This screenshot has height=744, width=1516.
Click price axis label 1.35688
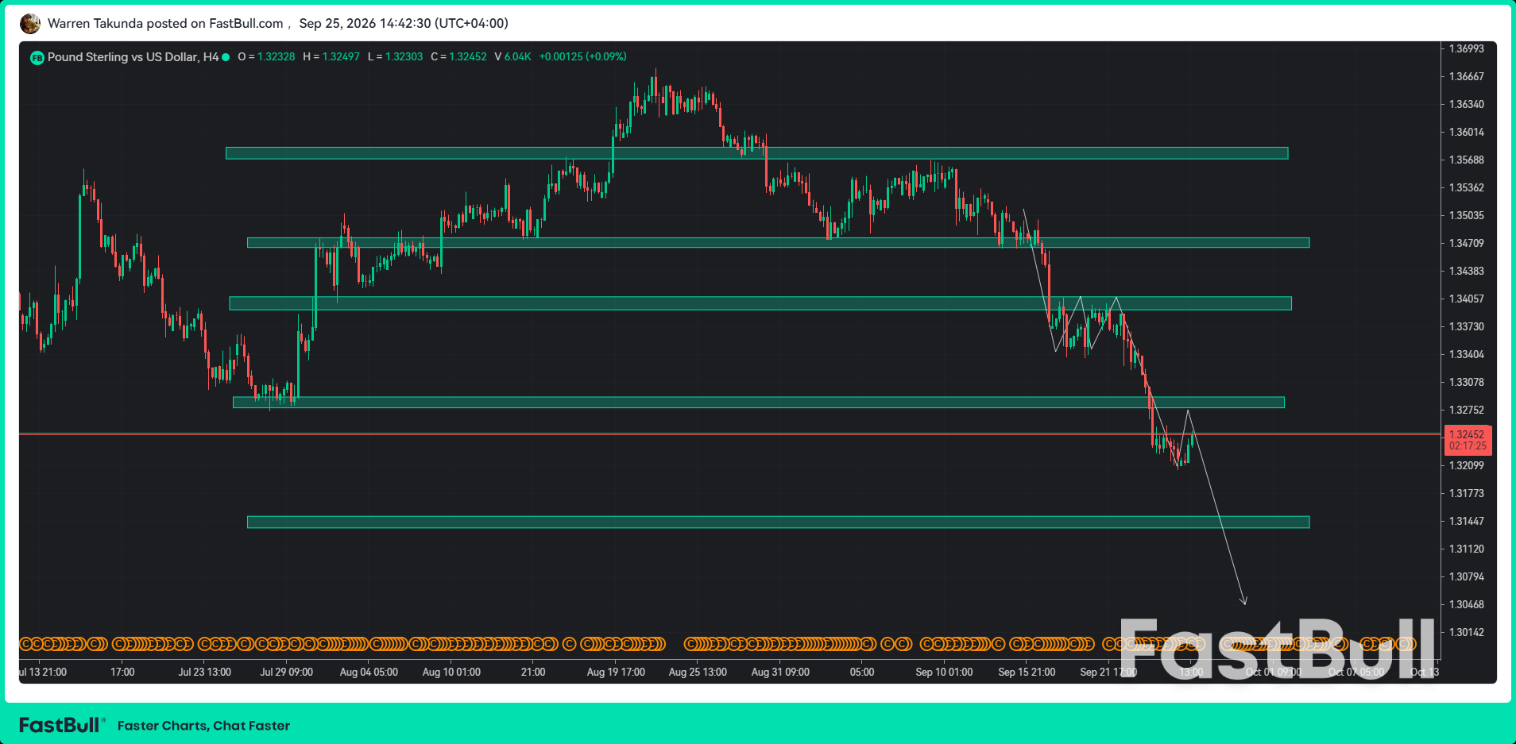point(1467,160)
